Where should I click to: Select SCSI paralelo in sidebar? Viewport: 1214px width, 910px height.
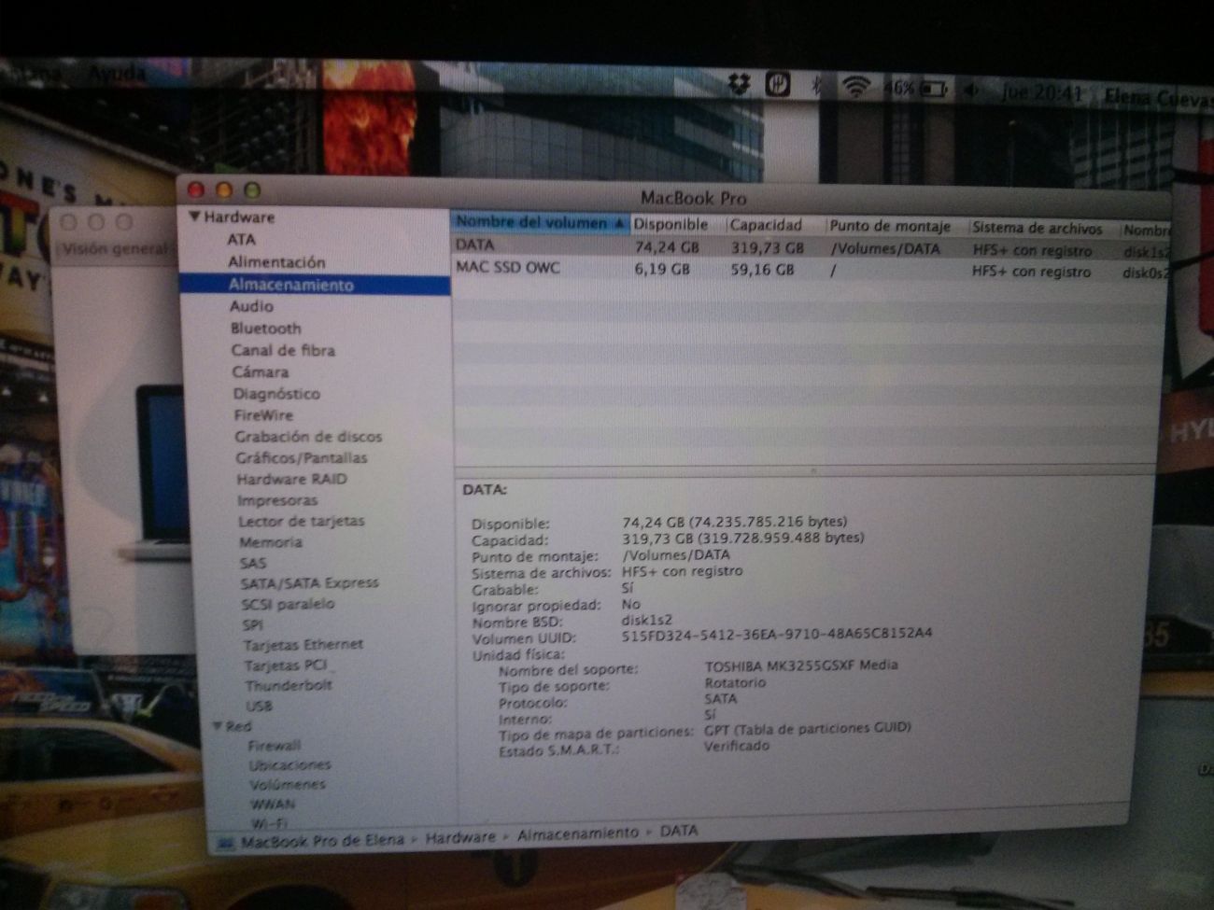[x=288, y=603]
